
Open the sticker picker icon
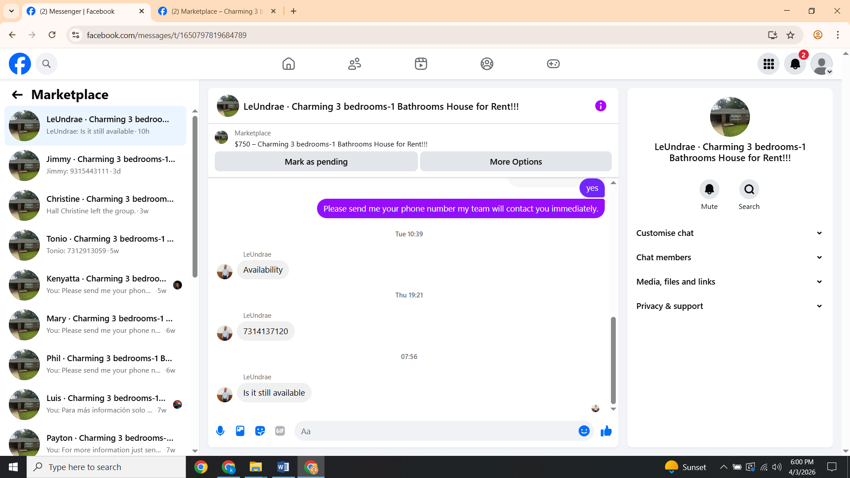(x=260, y=431)
